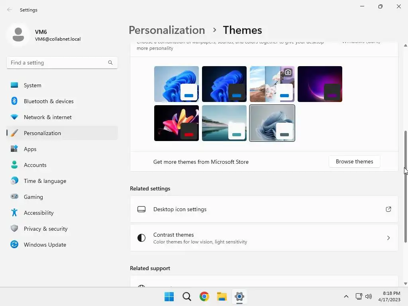This screenshot has height=306, width=408.
Task: Click the scroll down arrow
Action: pyautogui.click(x=405, y=284)
